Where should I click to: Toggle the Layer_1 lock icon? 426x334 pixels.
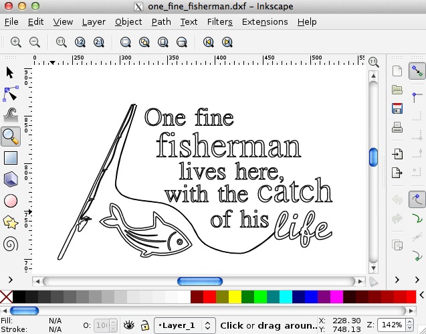click(x=144, y=325)
